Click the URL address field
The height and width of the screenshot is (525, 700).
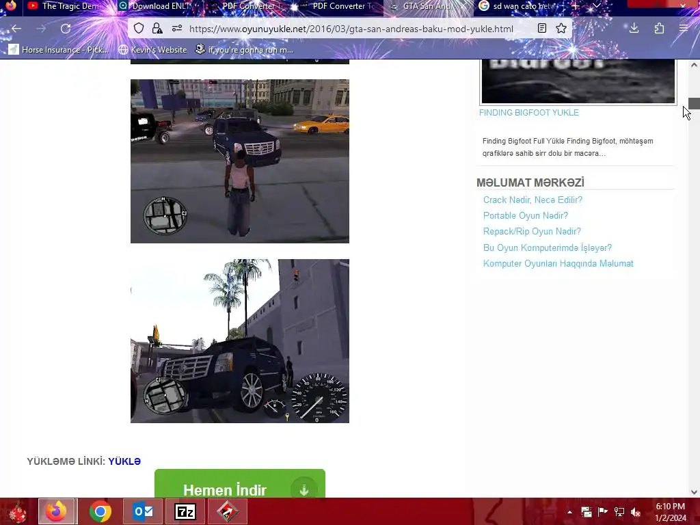point(351,29)
